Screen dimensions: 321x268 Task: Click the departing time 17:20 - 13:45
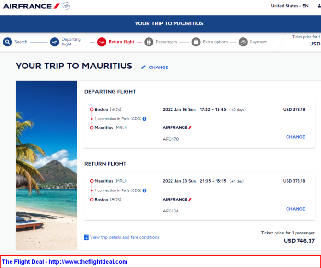[x=213, y=110]
